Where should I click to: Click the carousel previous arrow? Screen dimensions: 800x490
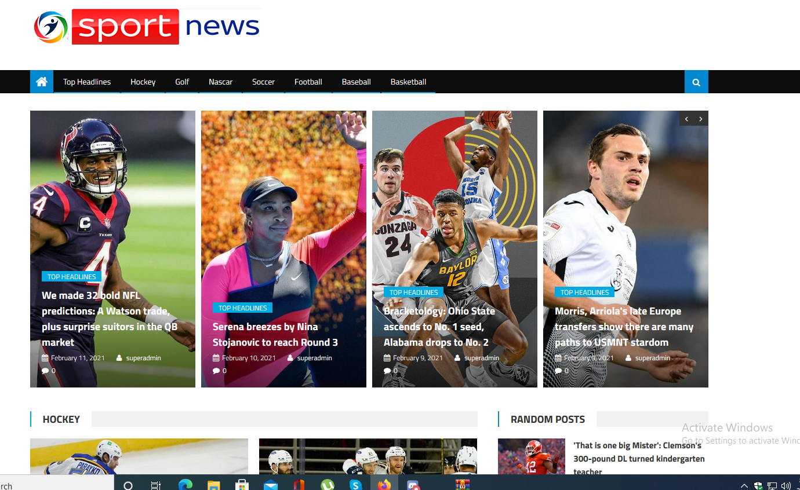point(686,118)
